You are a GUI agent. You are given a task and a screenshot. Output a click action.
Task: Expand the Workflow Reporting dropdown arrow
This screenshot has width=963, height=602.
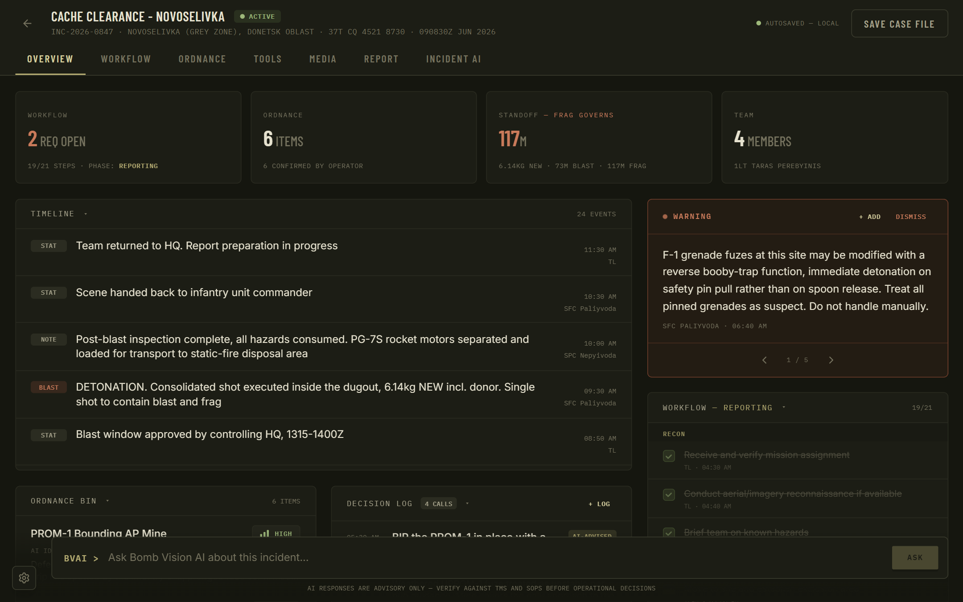click(784, 408)
